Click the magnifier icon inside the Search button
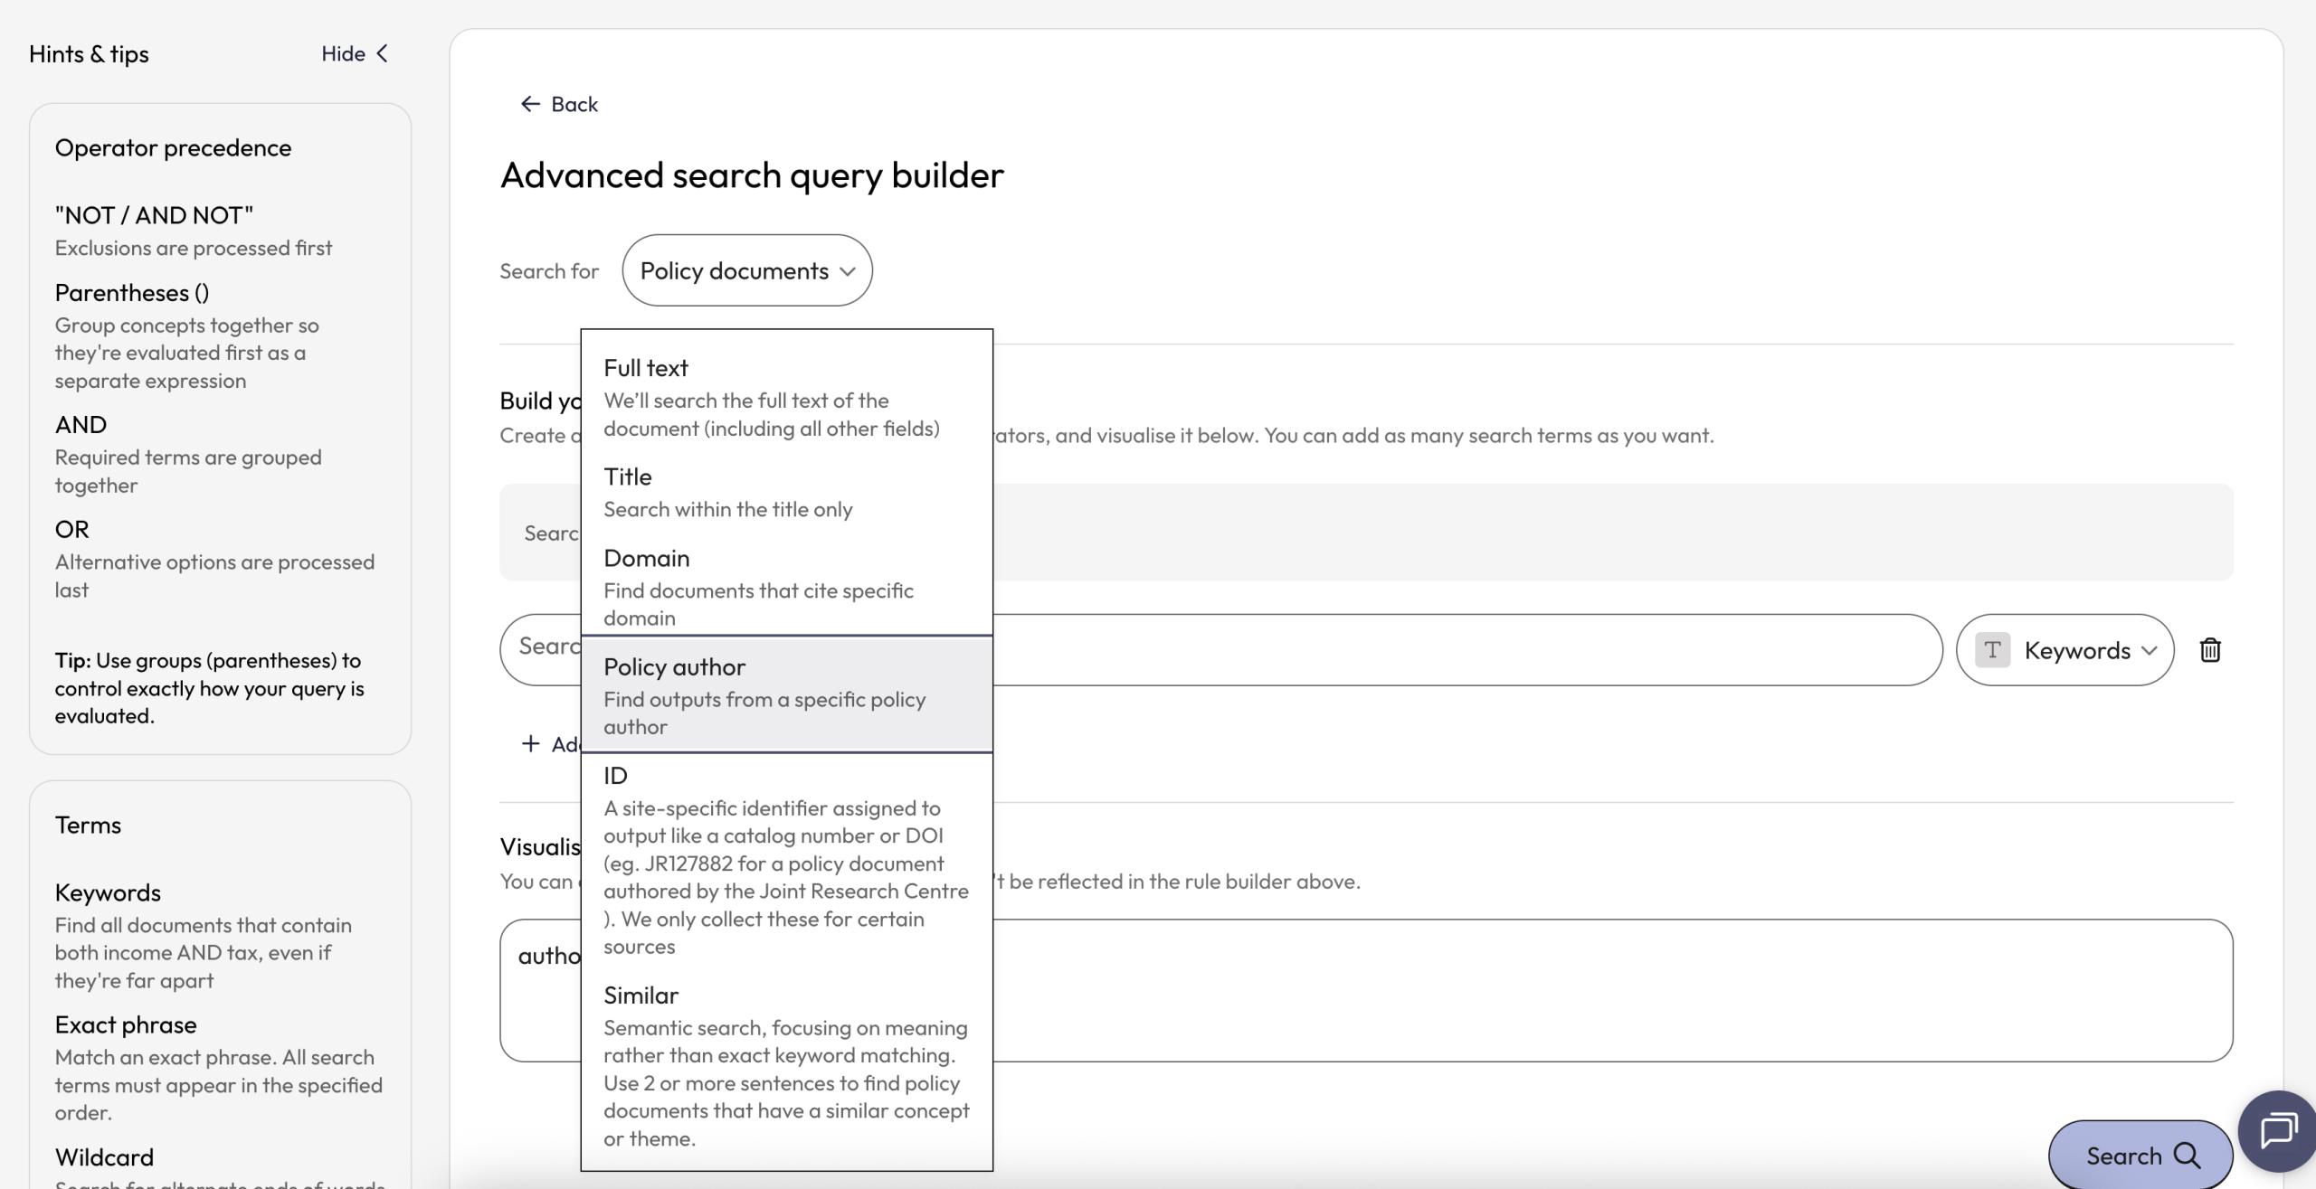The height and width of the screenshot is (1189, 2316). point(2187,1155)
